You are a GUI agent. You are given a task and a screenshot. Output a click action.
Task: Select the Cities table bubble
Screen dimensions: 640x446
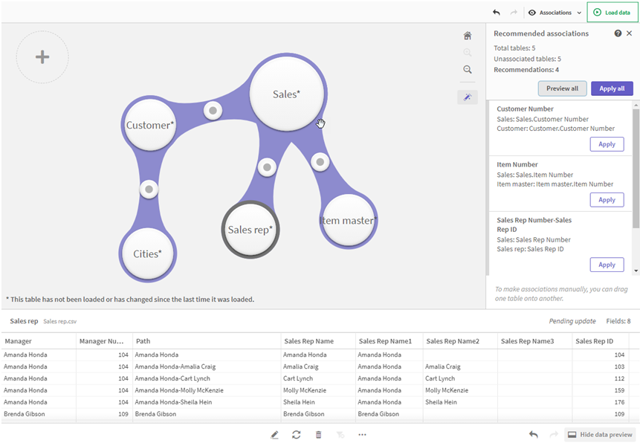(x=147, y=253)
